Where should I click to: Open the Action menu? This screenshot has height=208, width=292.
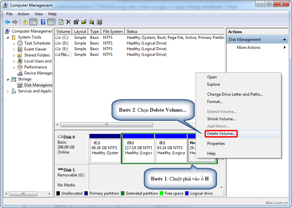click(23, 14)
